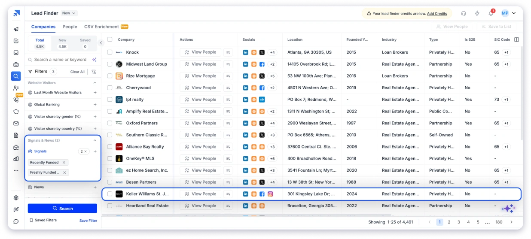
Task: Open the notifications bell
Action: click(x=491, y=13)
